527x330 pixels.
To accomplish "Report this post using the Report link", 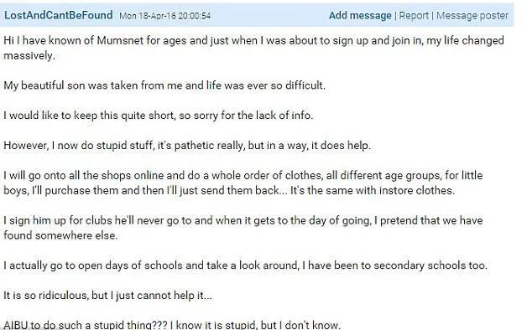I will tap(414, 15).
